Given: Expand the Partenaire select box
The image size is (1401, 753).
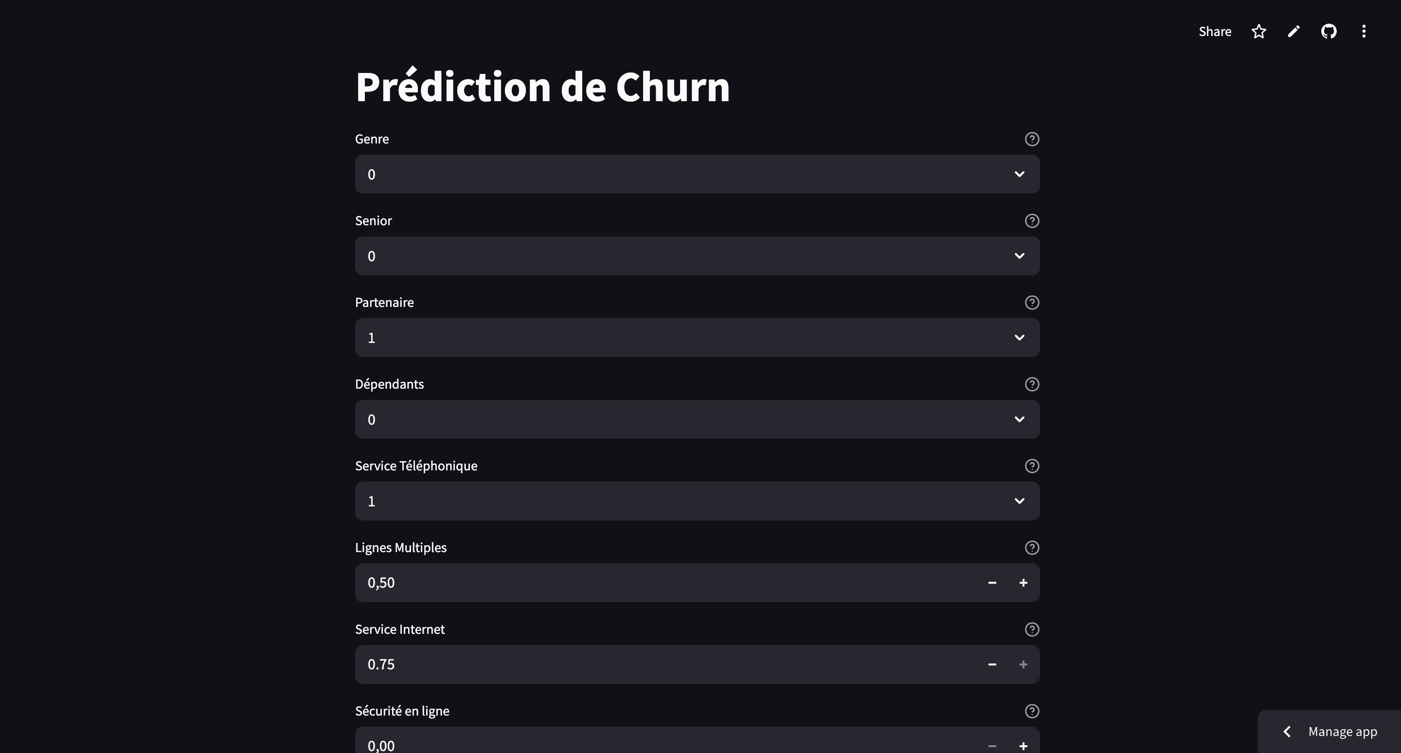Looking at the screenshot, I should pos(697,338).
